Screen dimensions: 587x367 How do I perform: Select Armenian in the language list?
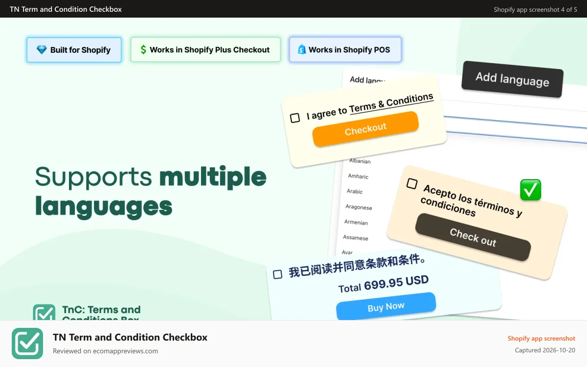356,222
